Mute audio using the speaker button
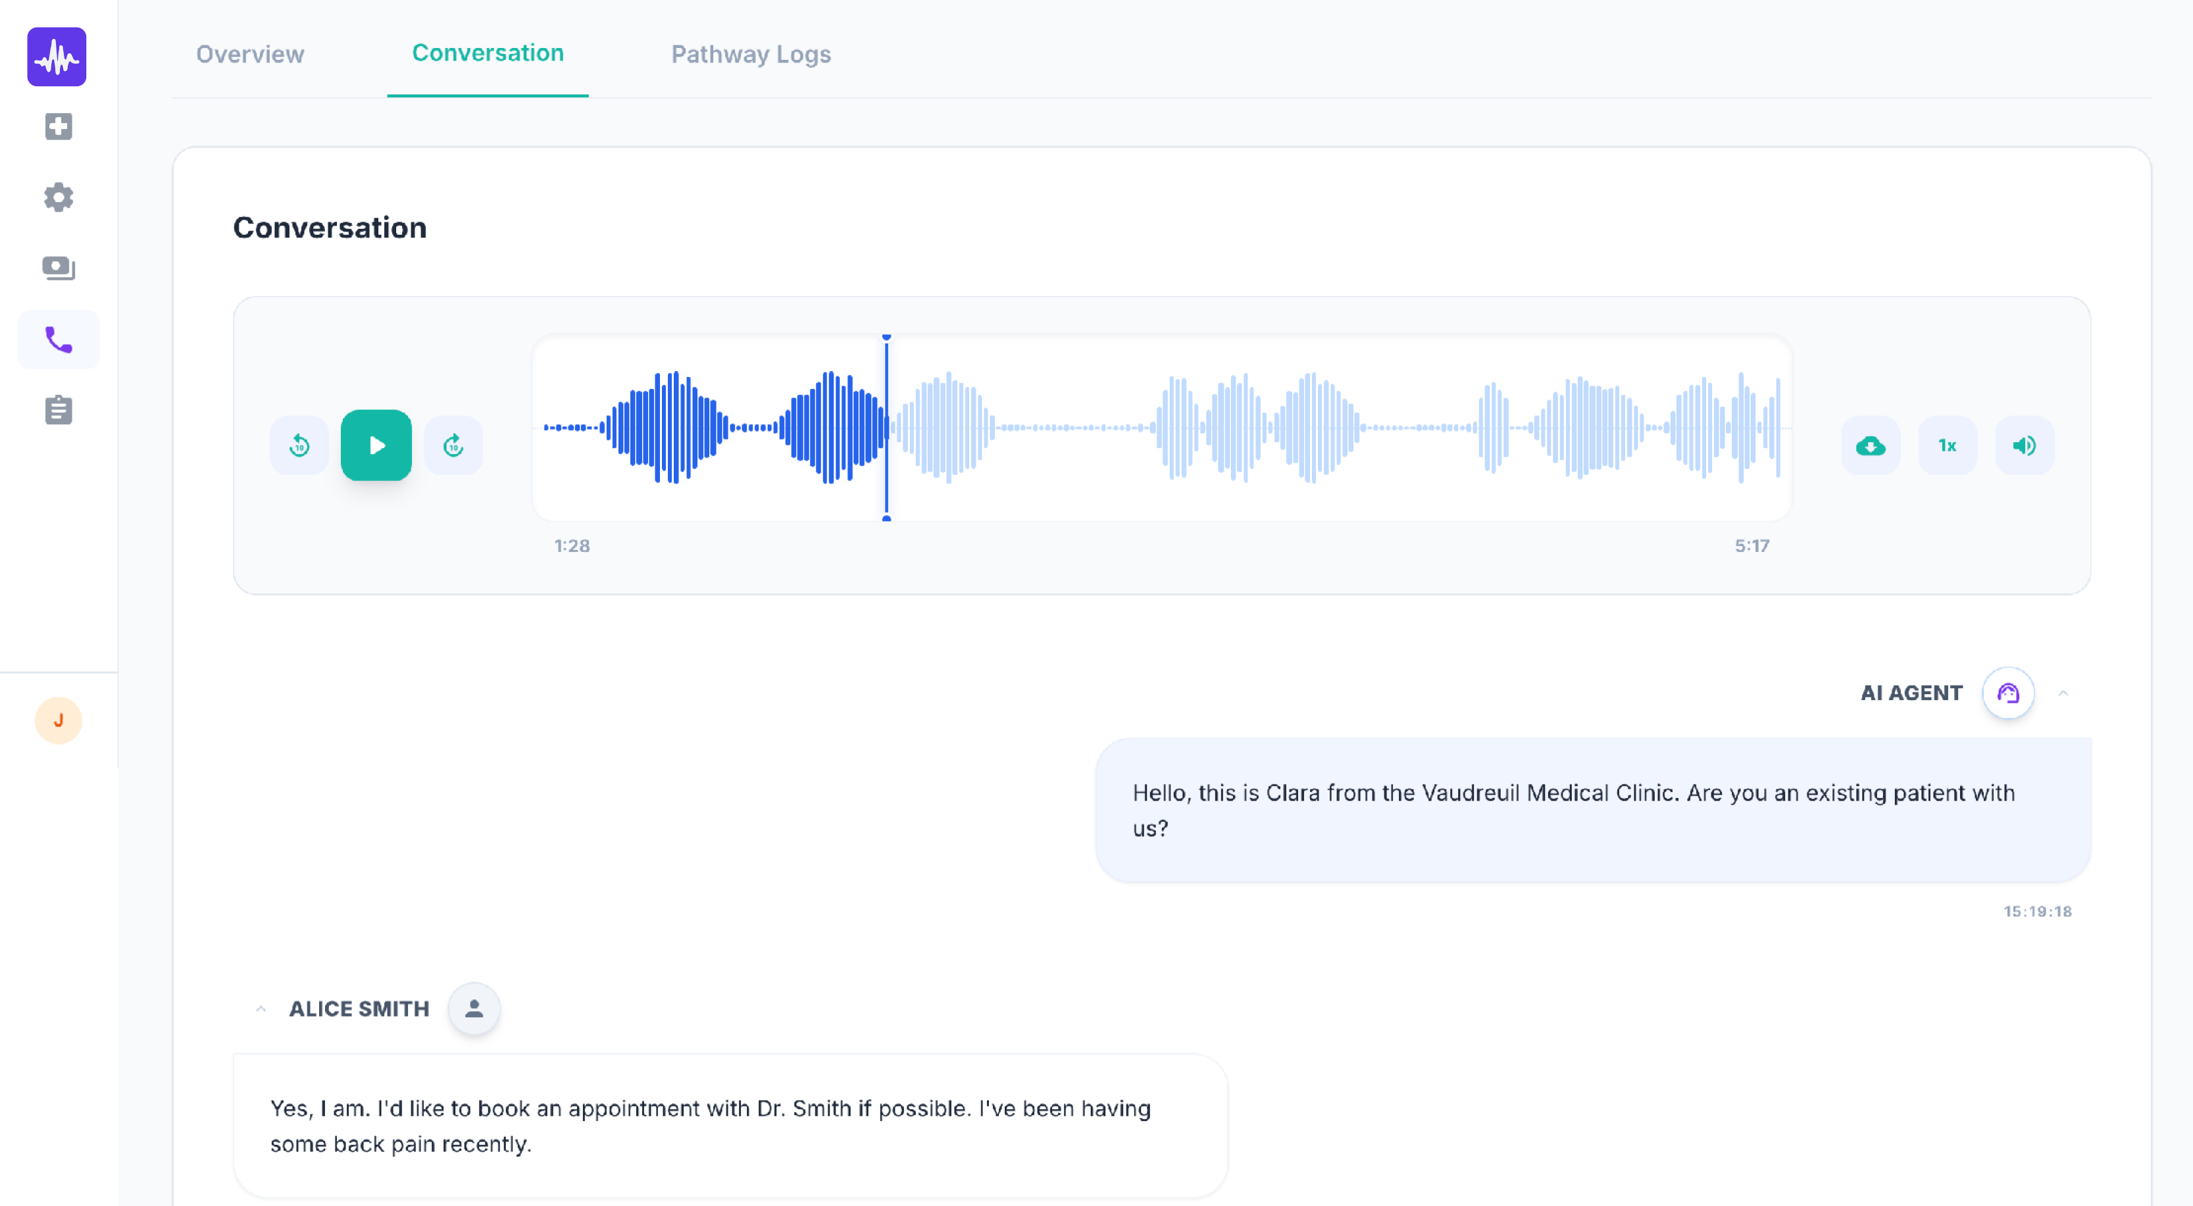 coord(2024,445)
